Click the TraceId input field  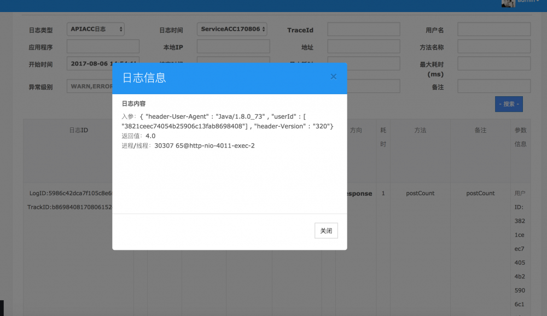tap(363, 29)
